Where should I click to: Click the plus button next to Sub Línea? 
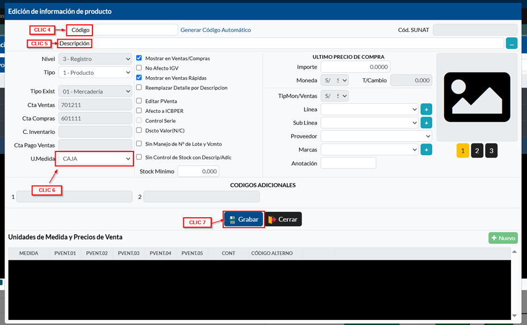pos(426,123)
